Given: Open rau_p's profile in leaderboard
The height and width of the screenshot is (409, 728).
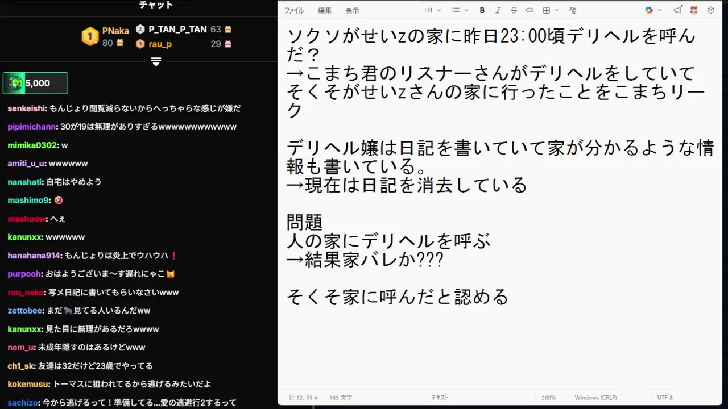Looking at the screenshot, I should (x=160, y=44).
